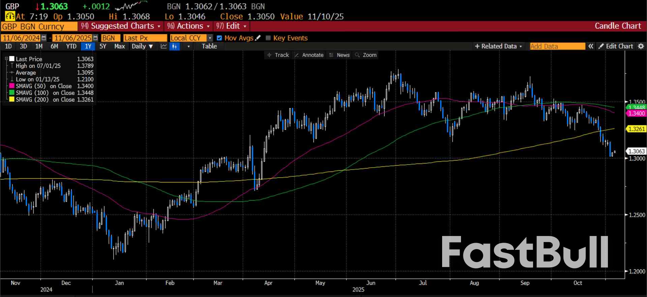The height and width of the screenshot is (297, 647).
Task: Click the BGN pricing source field
Action: pos(110,38)
